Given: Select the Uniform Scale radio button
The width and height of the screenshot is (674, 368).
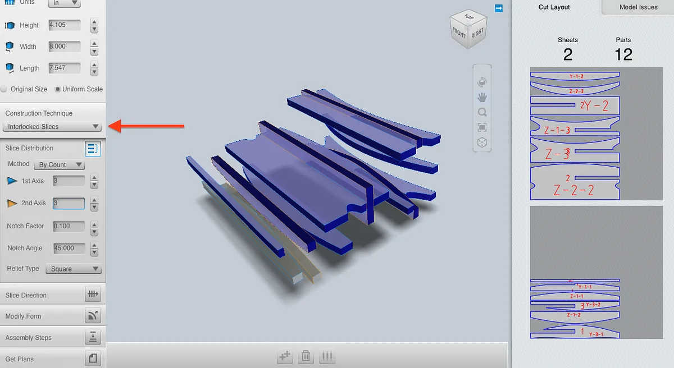Looking at the screenshot, I should click(57, 89).
